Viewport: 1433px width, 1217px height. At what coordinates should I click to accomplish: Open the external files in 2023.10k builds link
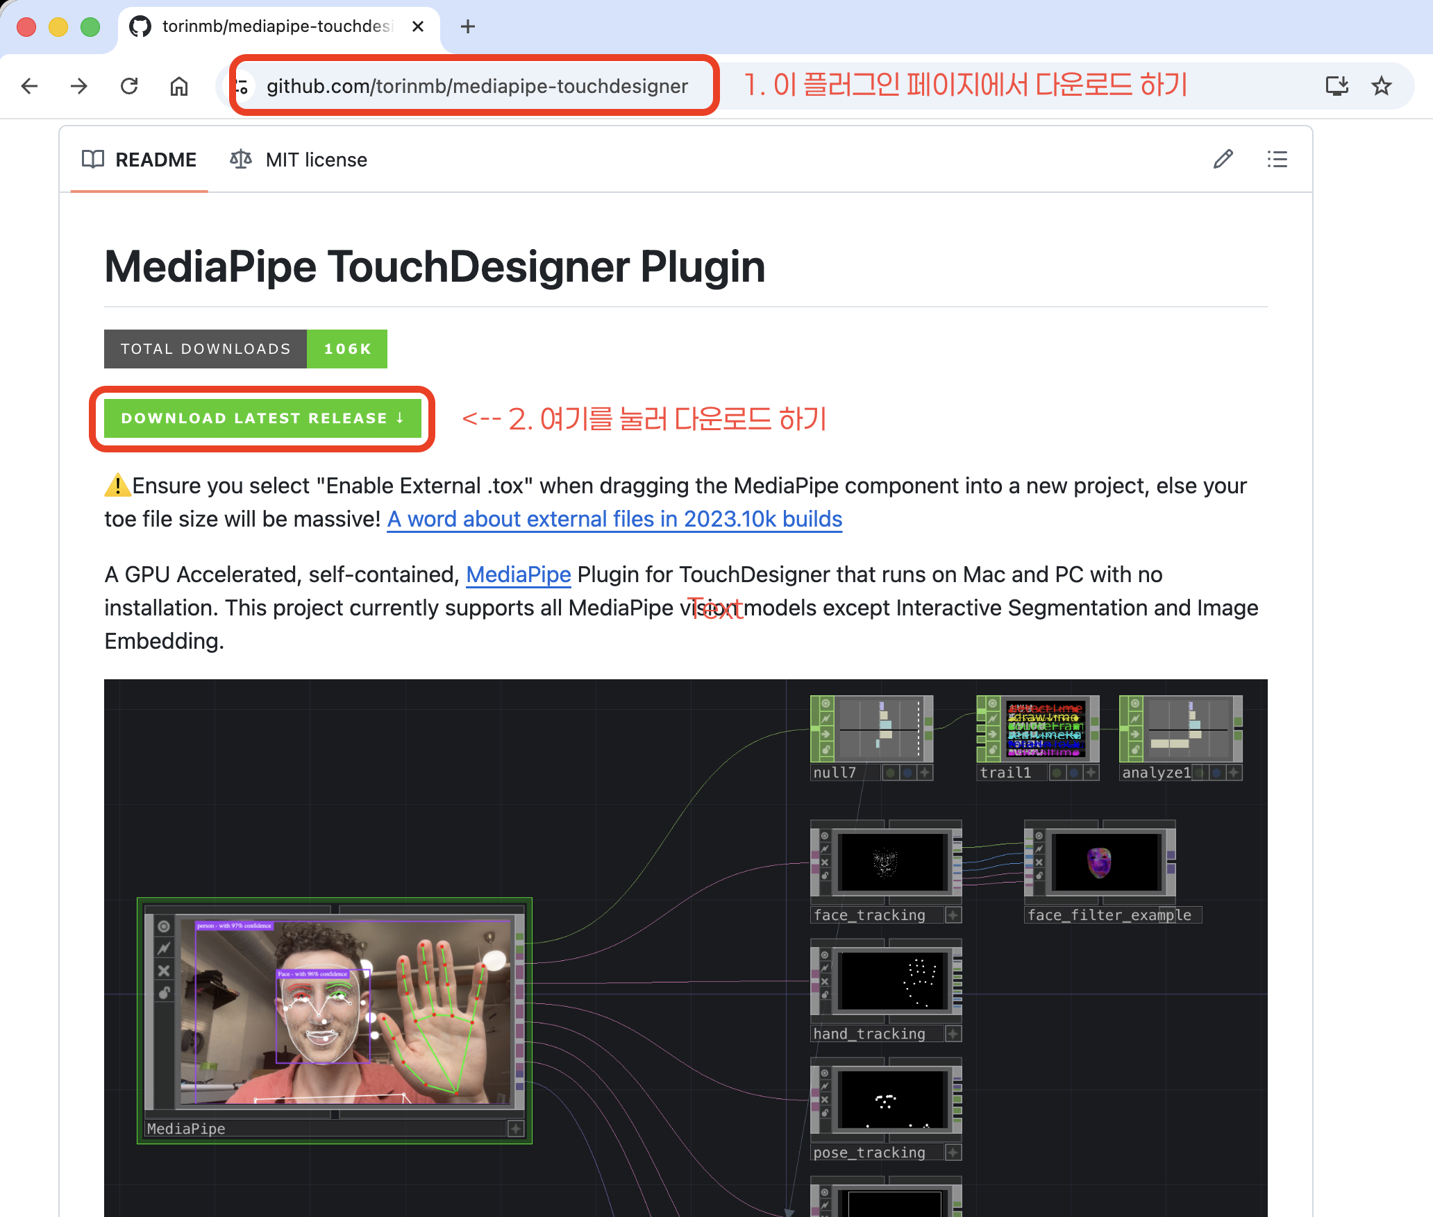614,519
